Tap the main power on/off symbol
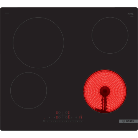138x138 pixels. pos(44,121)
